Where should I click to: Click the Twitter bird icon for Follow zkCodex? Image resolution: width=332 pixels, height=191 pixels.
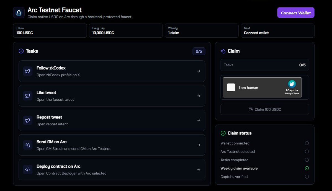pyautogui.click(x=28, y=71)
